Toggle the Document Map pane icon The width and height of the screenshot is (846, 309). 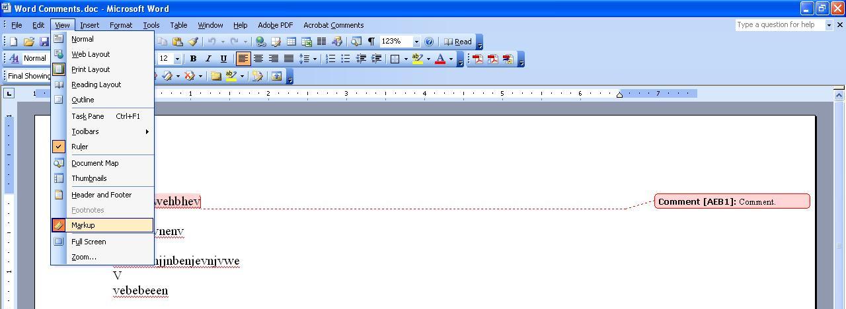(x=357, y=42)
